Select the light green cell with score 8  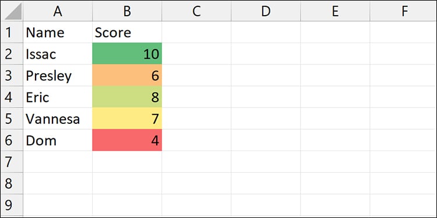(x=127, y=97)
